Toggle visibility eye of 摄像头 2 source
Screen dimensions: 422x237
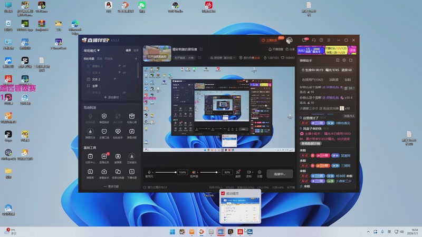tap(124, 66)
